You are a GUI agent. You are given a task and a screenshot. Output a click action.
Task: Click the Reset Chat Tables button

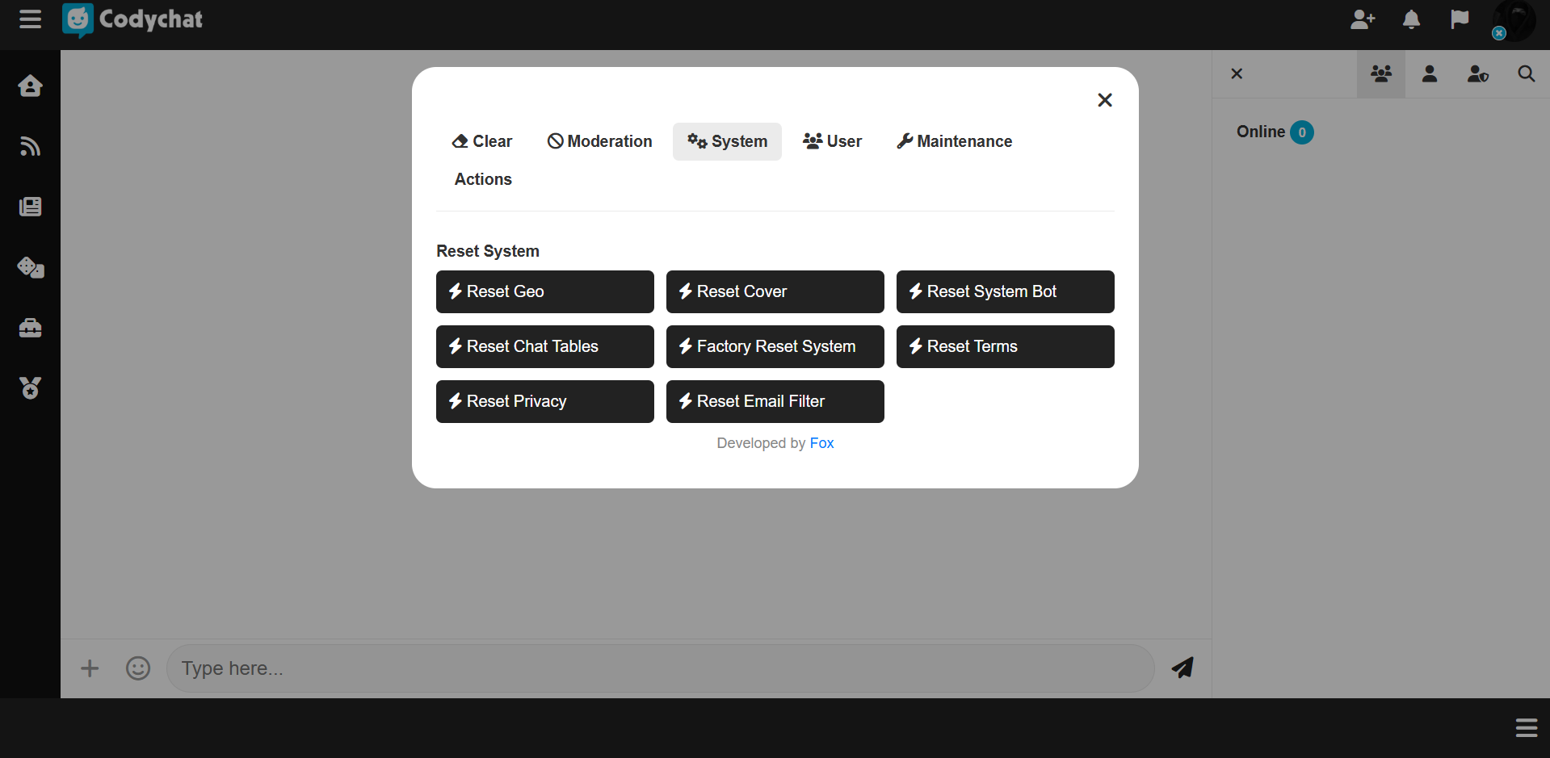tap(544, 346)
